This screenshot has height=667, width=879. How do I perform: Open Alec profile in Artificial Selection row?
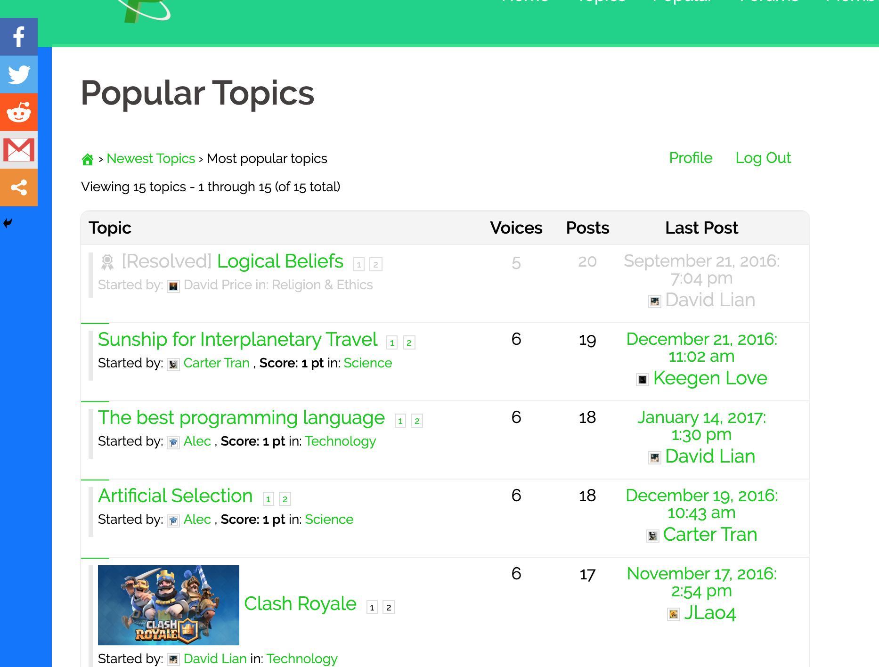(197, 520)
